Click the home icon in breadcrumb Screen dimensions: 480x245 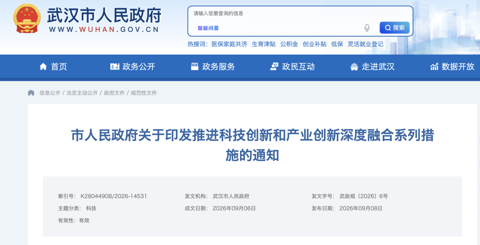(31, 93)
